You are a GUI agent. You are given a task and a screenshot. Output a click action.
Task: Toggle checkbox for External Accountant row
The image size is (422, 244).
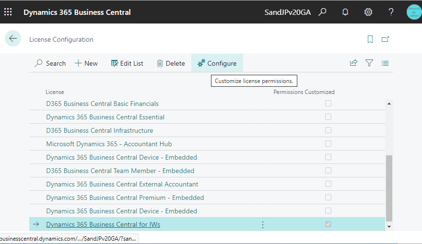(x=328, y=184)
